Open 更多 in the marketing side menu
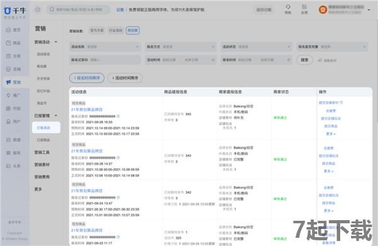The width and height of the screenshot is (378, 246). click(x=38, y=189)
